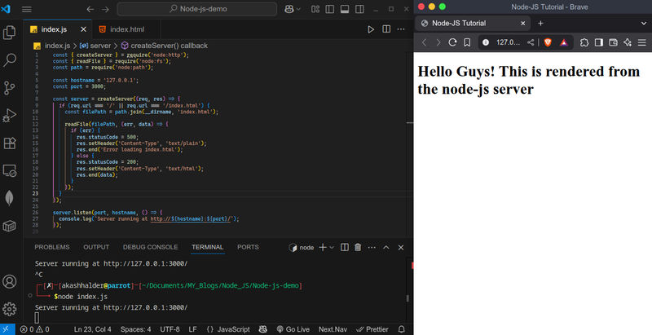Open the terminal panel More Actions menu
The height and width of the screenshot is (335, 652).
point(372,247)
